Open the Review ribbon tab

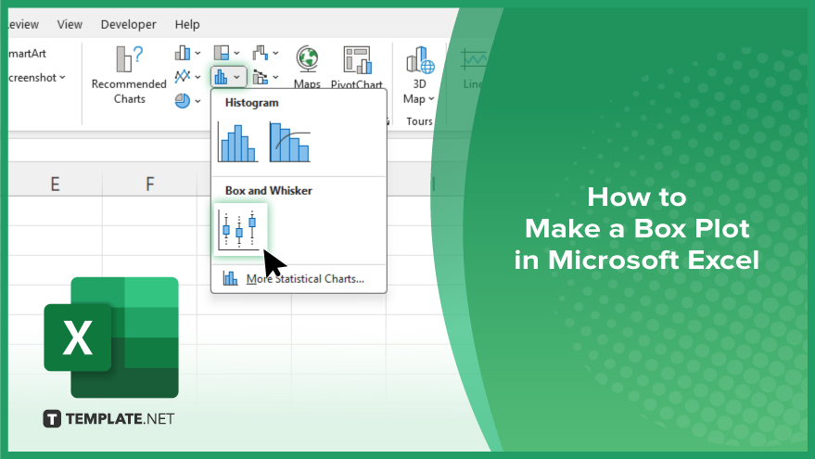(x=23, y=24)
